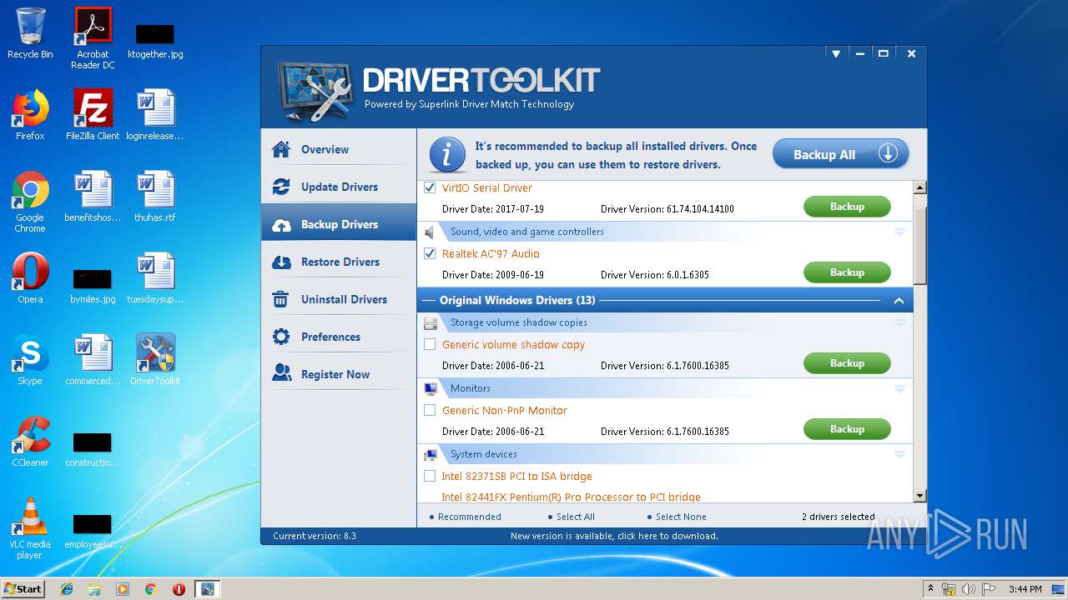The image size is (1068, 600).
Task: Go to Uninstall Drivers section
Action: click(x=339, y=299)
